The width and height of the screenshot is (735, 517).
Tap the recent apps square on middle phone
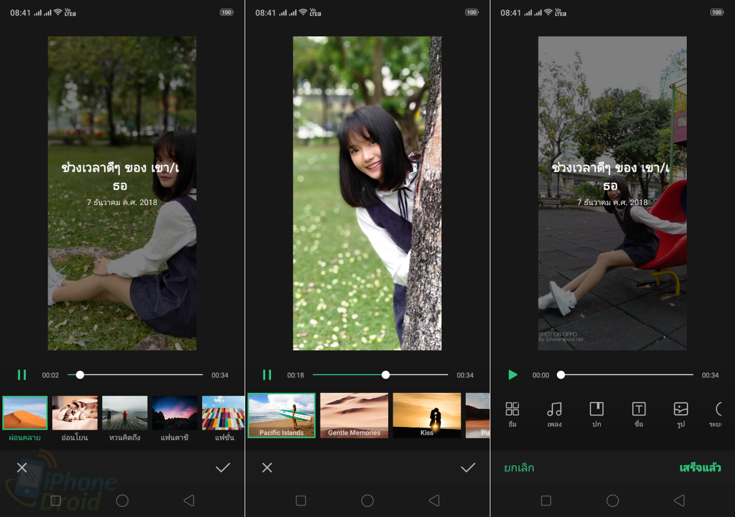[301, 501]
